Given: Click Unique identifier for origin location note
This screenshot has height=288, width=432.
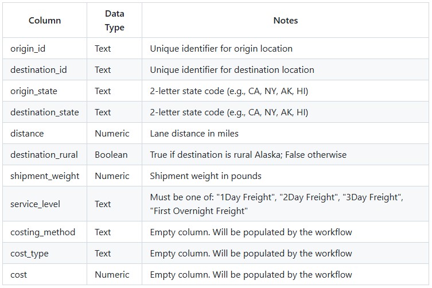Looking at the screenshot, I should [221, 49].
